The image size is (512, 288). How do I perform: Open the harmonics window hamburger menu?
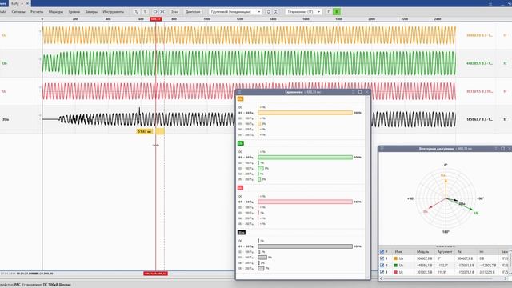point(239,92)
